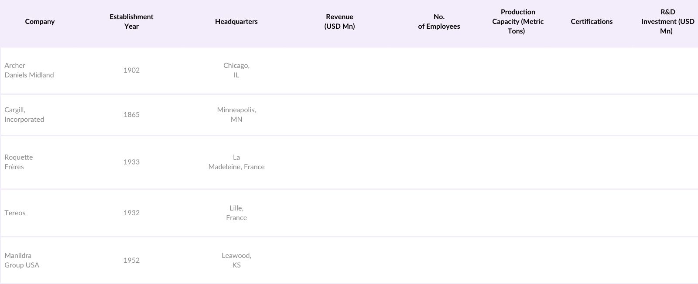Select the Leawood, KS headquarters cell

coord(236,261)
